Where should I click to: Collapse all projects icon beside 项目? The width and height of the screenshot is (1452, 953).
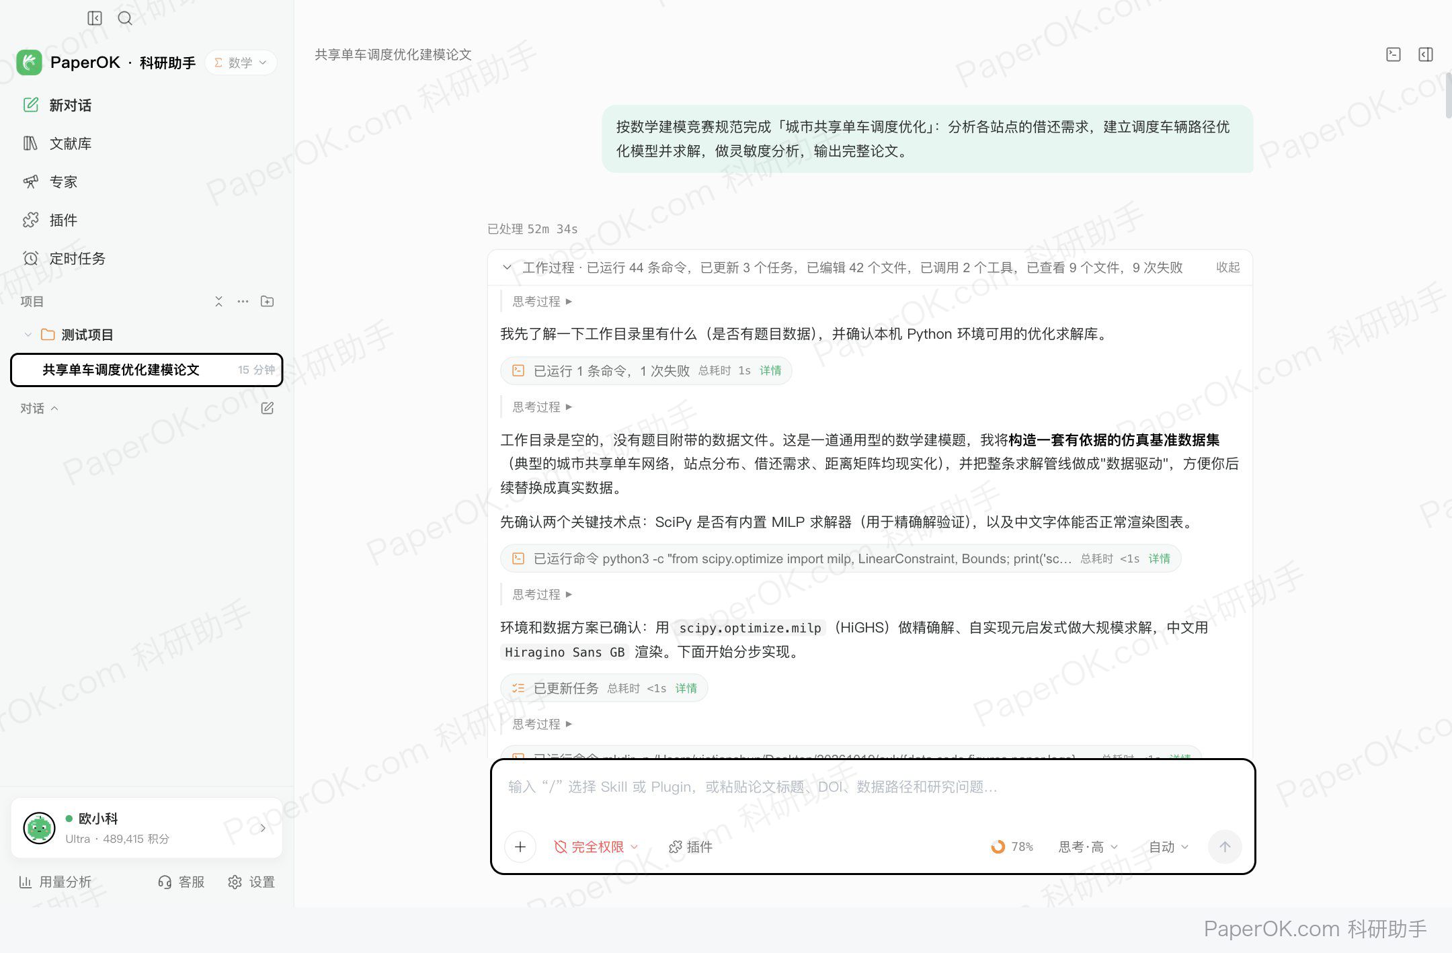(218, 301)
